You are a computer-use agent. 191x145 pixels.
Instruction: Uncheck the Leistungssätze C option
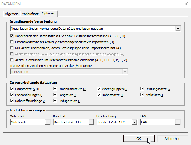142,89
